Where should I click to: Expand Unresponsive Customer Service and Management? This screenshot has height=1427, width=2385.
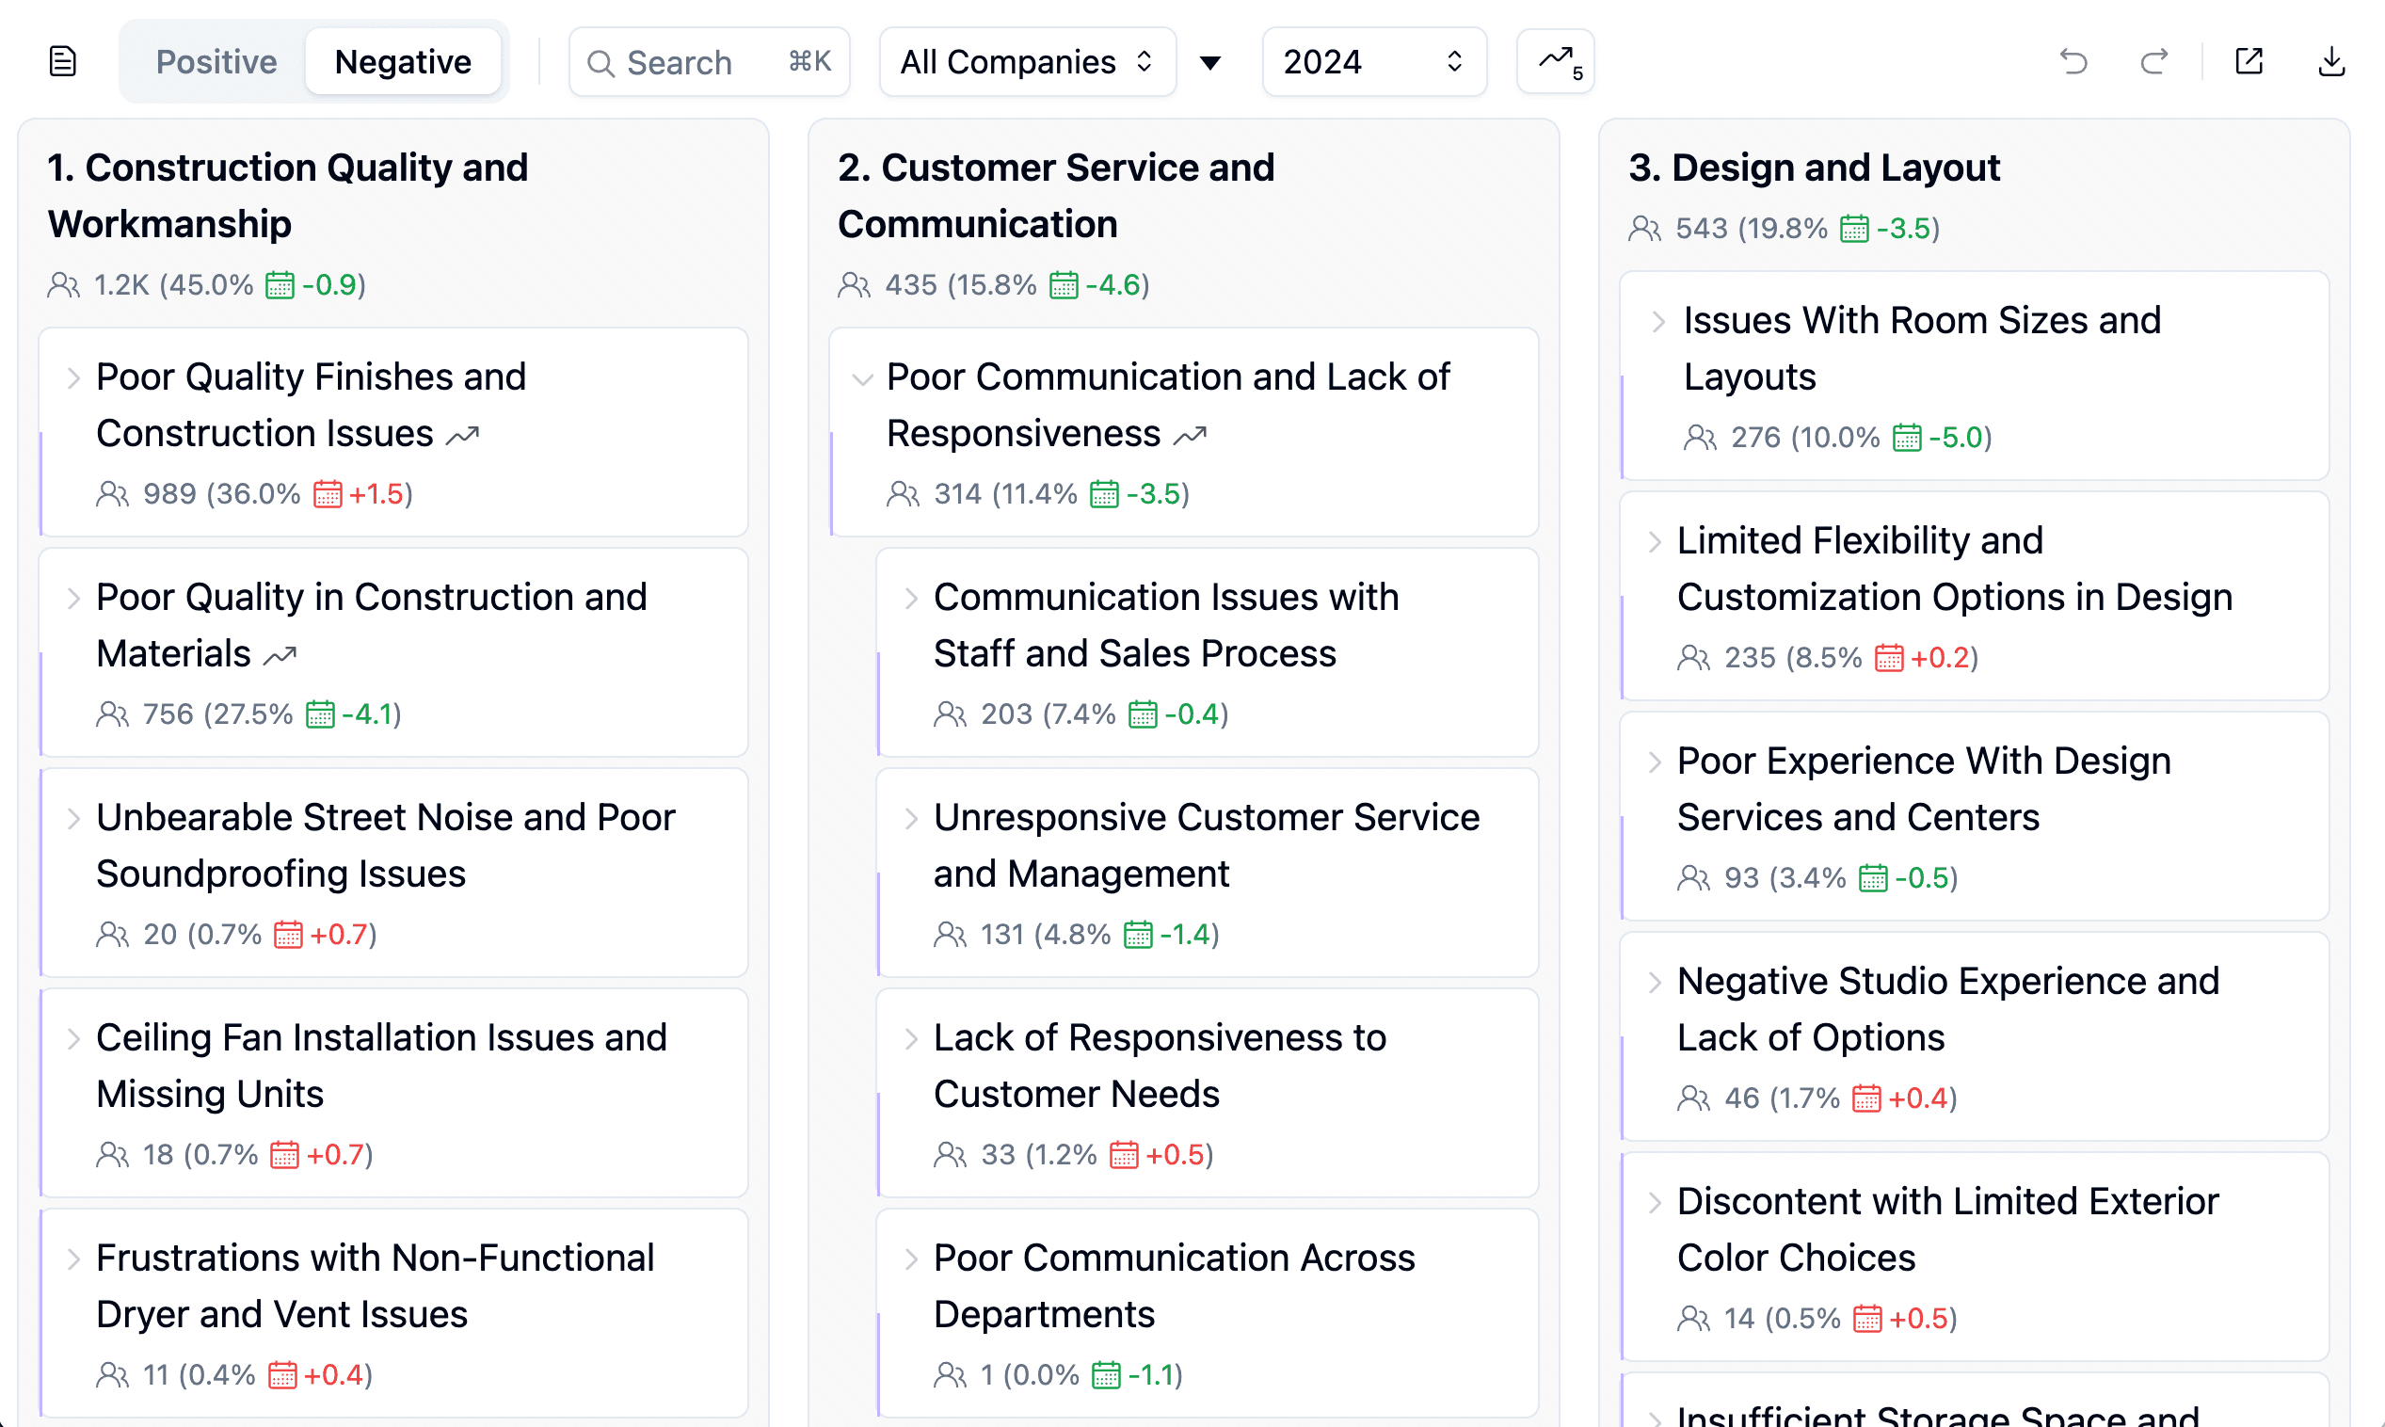[910, 818]
